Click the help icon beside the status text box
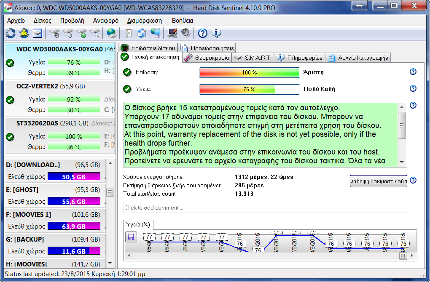Viewport: 430px width, 282px height. (413, 105)
